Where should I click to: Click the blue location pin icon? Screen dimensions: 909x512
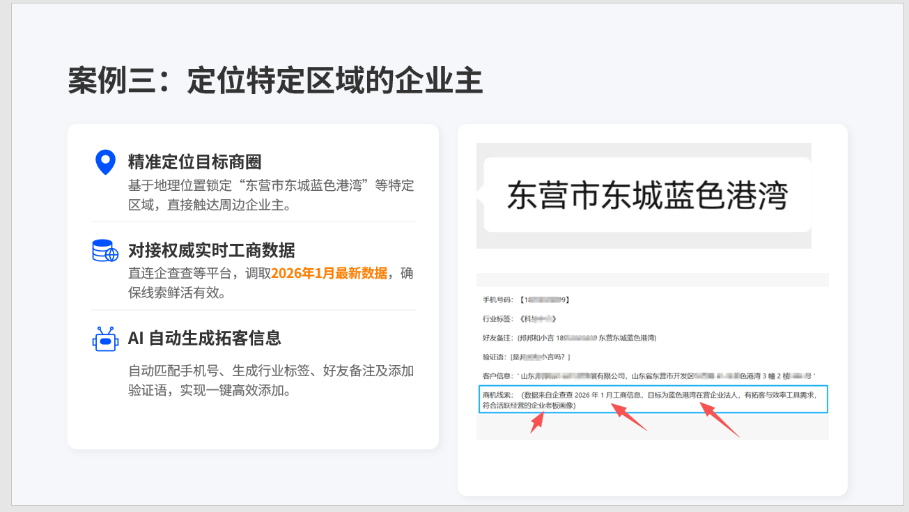[x=104, y=162]
